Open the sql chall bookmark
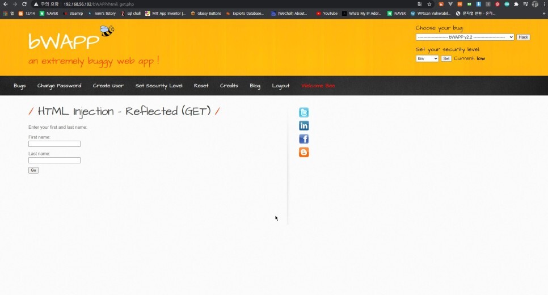 pos(130,13)
